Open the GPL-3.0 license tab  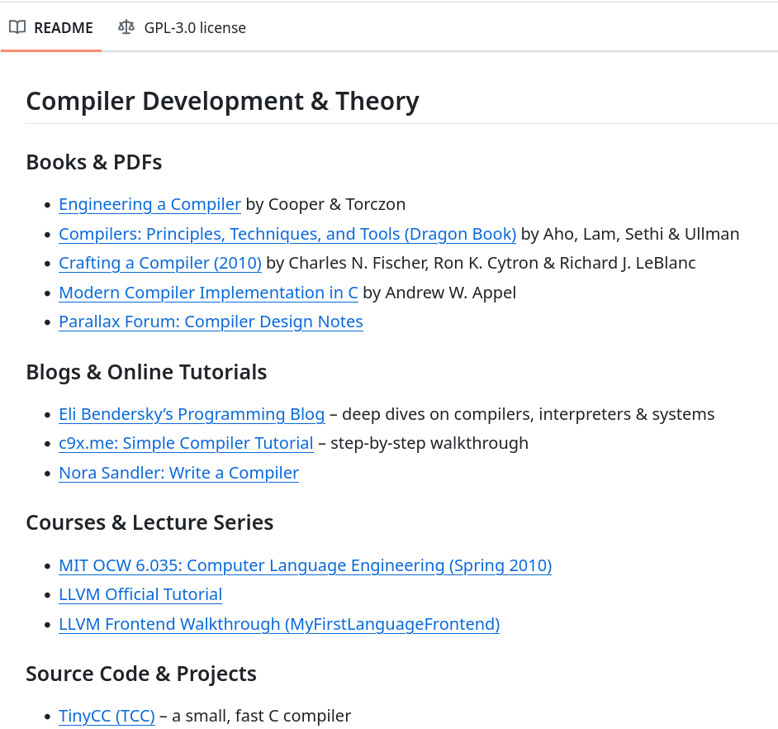pos(182,28)
